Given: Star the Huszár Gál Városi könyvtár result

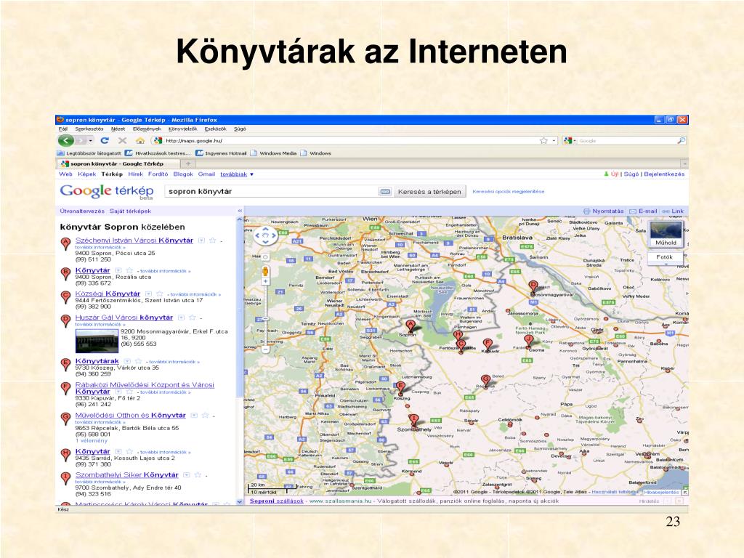Looking at the screenshot, I should tap(192, 318).
